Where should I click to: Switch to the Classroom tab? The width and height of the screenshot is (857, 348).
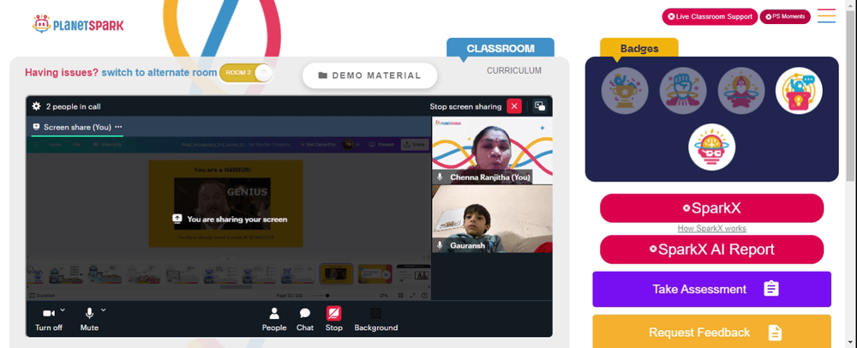click(x=500, y=48)
